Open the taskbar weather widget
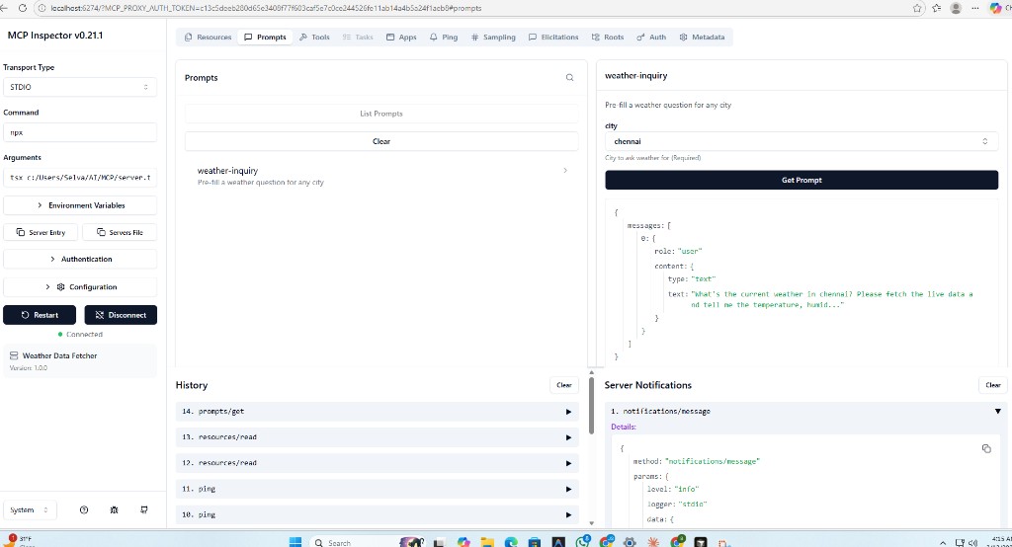1012x547 pixels. (x=20, y=540)
